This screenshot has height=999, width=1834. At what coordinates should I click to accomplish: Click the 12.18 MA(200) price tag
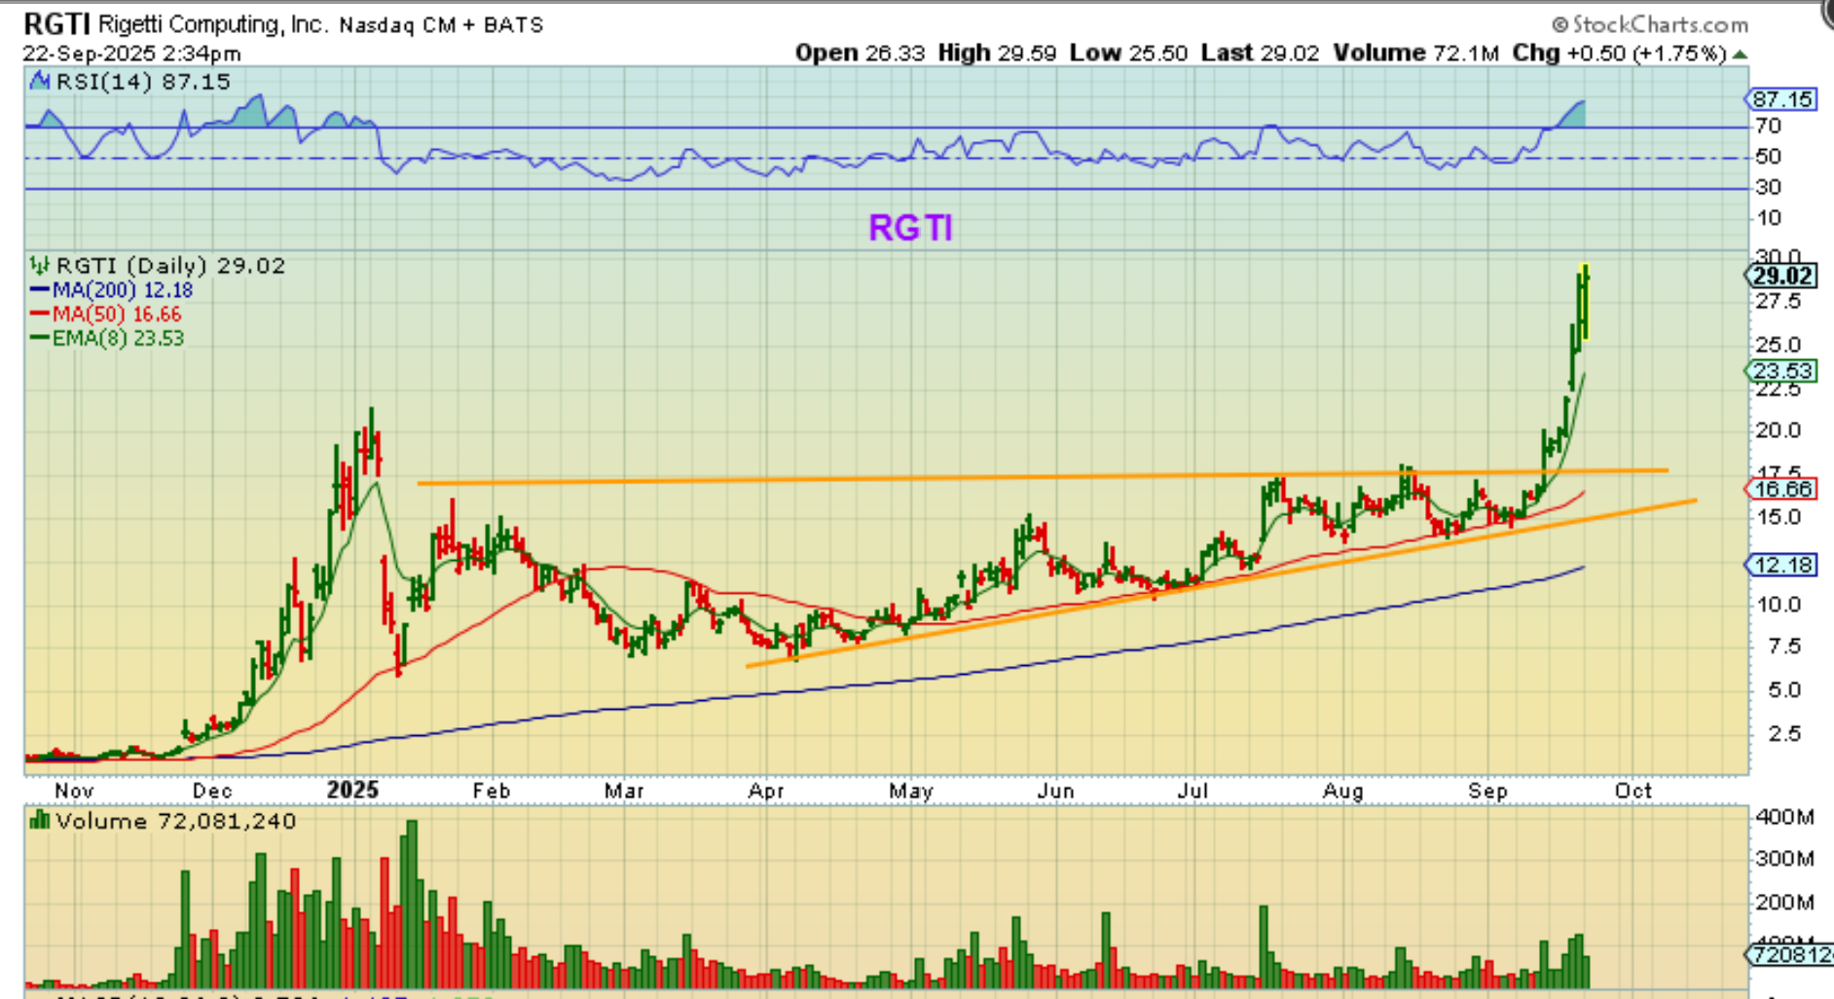pos(1781,565)
